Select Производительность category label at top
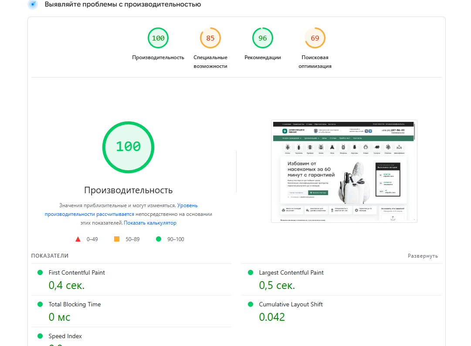 [158, 57]
